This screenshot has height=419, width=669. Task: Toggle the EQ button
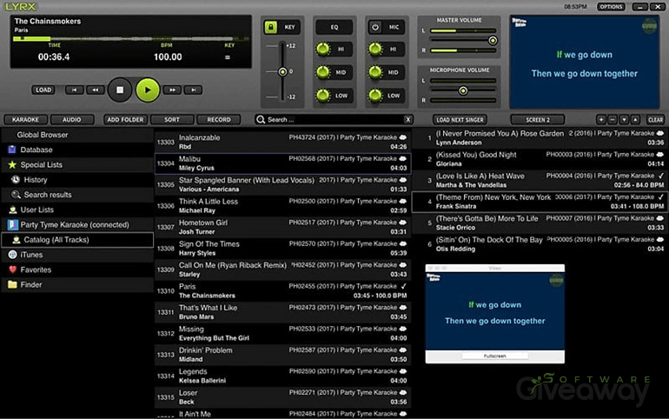(x=334, y=27)
